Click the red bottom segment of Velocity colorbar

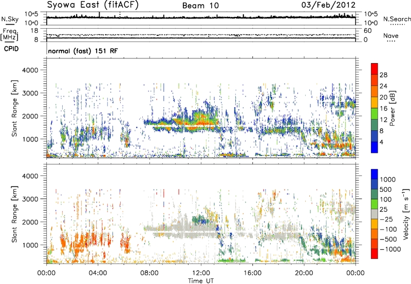coord(375,254)
